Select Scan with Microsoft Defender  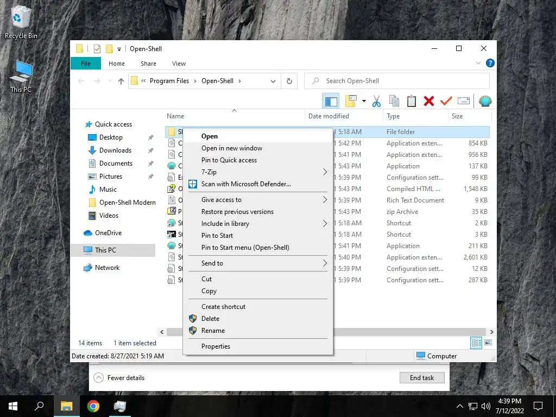[x=258, y=184]
